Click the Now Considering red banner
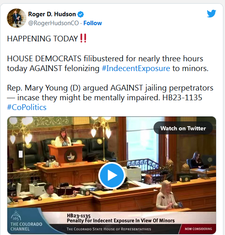The width and height of the screenshot is (225, 235). click(198, 229)
